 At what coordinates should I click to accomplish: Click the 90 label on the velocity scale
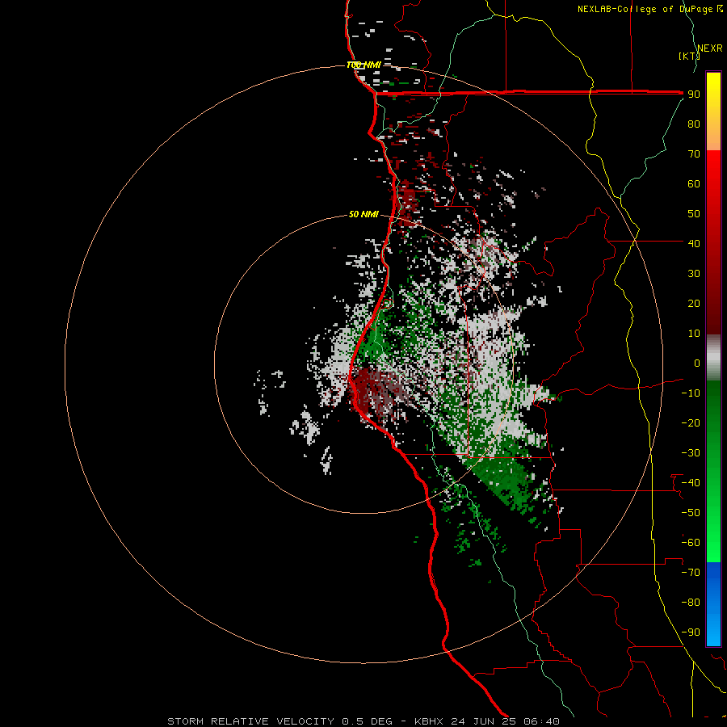coord(694,95)
